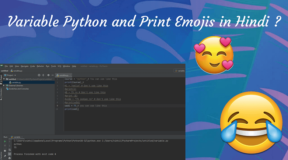Click the locate/scroll from source icon
This screenshot has width=288, height=160.
(x=39, y=75)
